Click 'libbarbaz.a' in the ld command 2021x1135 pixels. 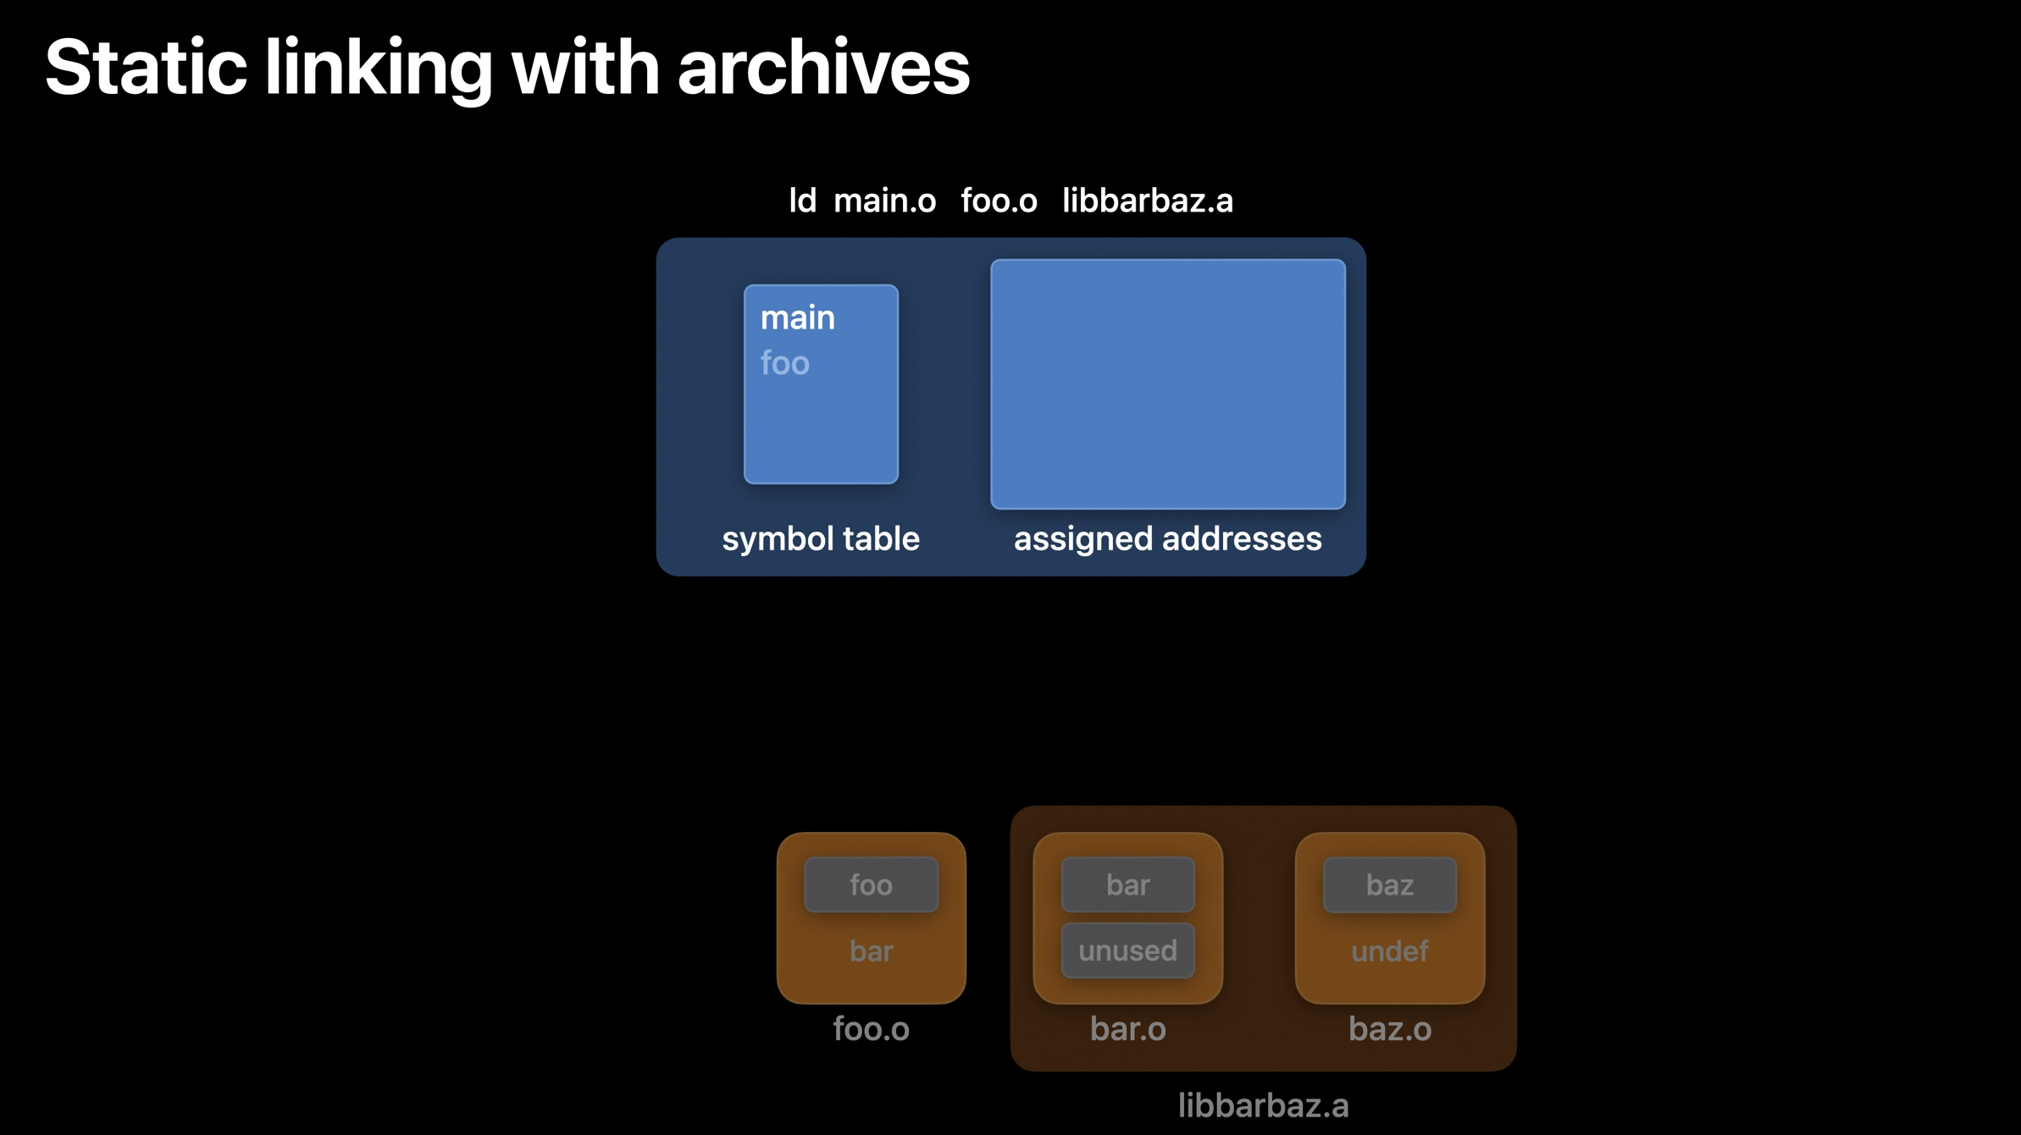tap(1147, 201)
